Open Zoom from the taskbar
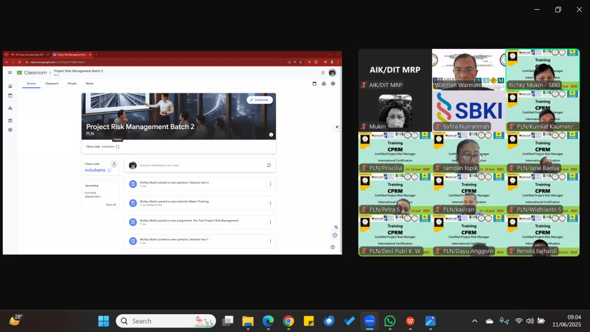This screenshot has width=590, height=332. (x=369, y=320)
